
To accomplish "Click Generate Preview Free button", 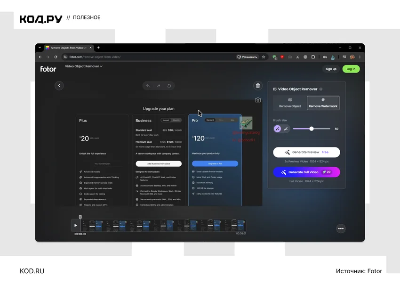I will (306, 152).
